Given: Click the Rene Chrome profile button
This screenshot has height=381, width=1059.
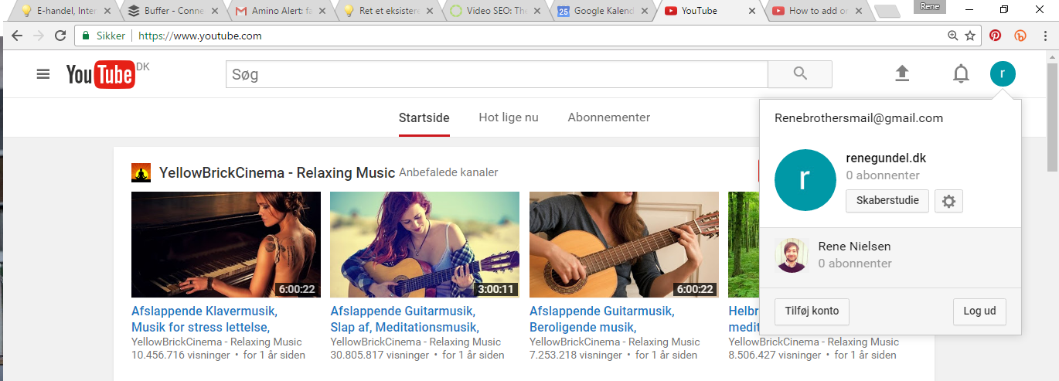Looking at the screenshot, I should (929, 6).
